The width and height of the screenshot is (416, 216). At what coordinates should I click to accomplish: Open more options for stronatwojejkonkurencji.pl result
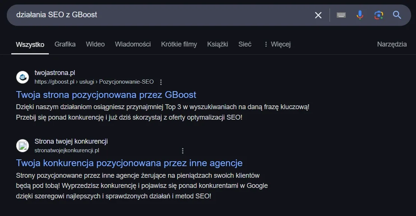(x=183, y=151)
